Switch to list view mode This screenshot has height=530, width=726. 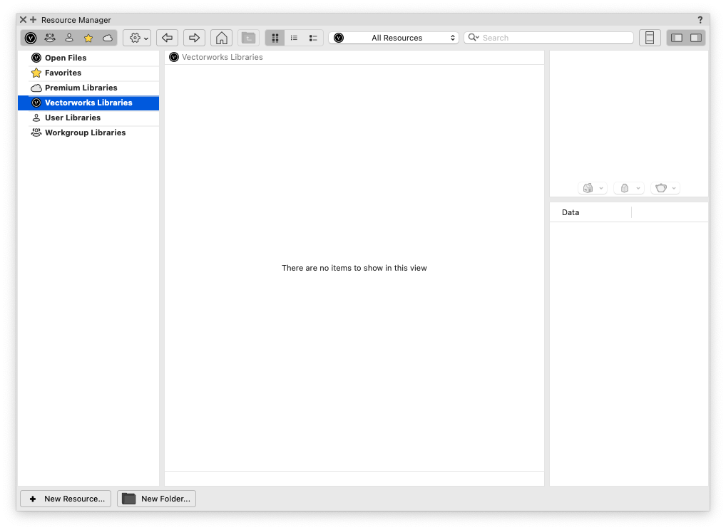[x=294, y=37]
